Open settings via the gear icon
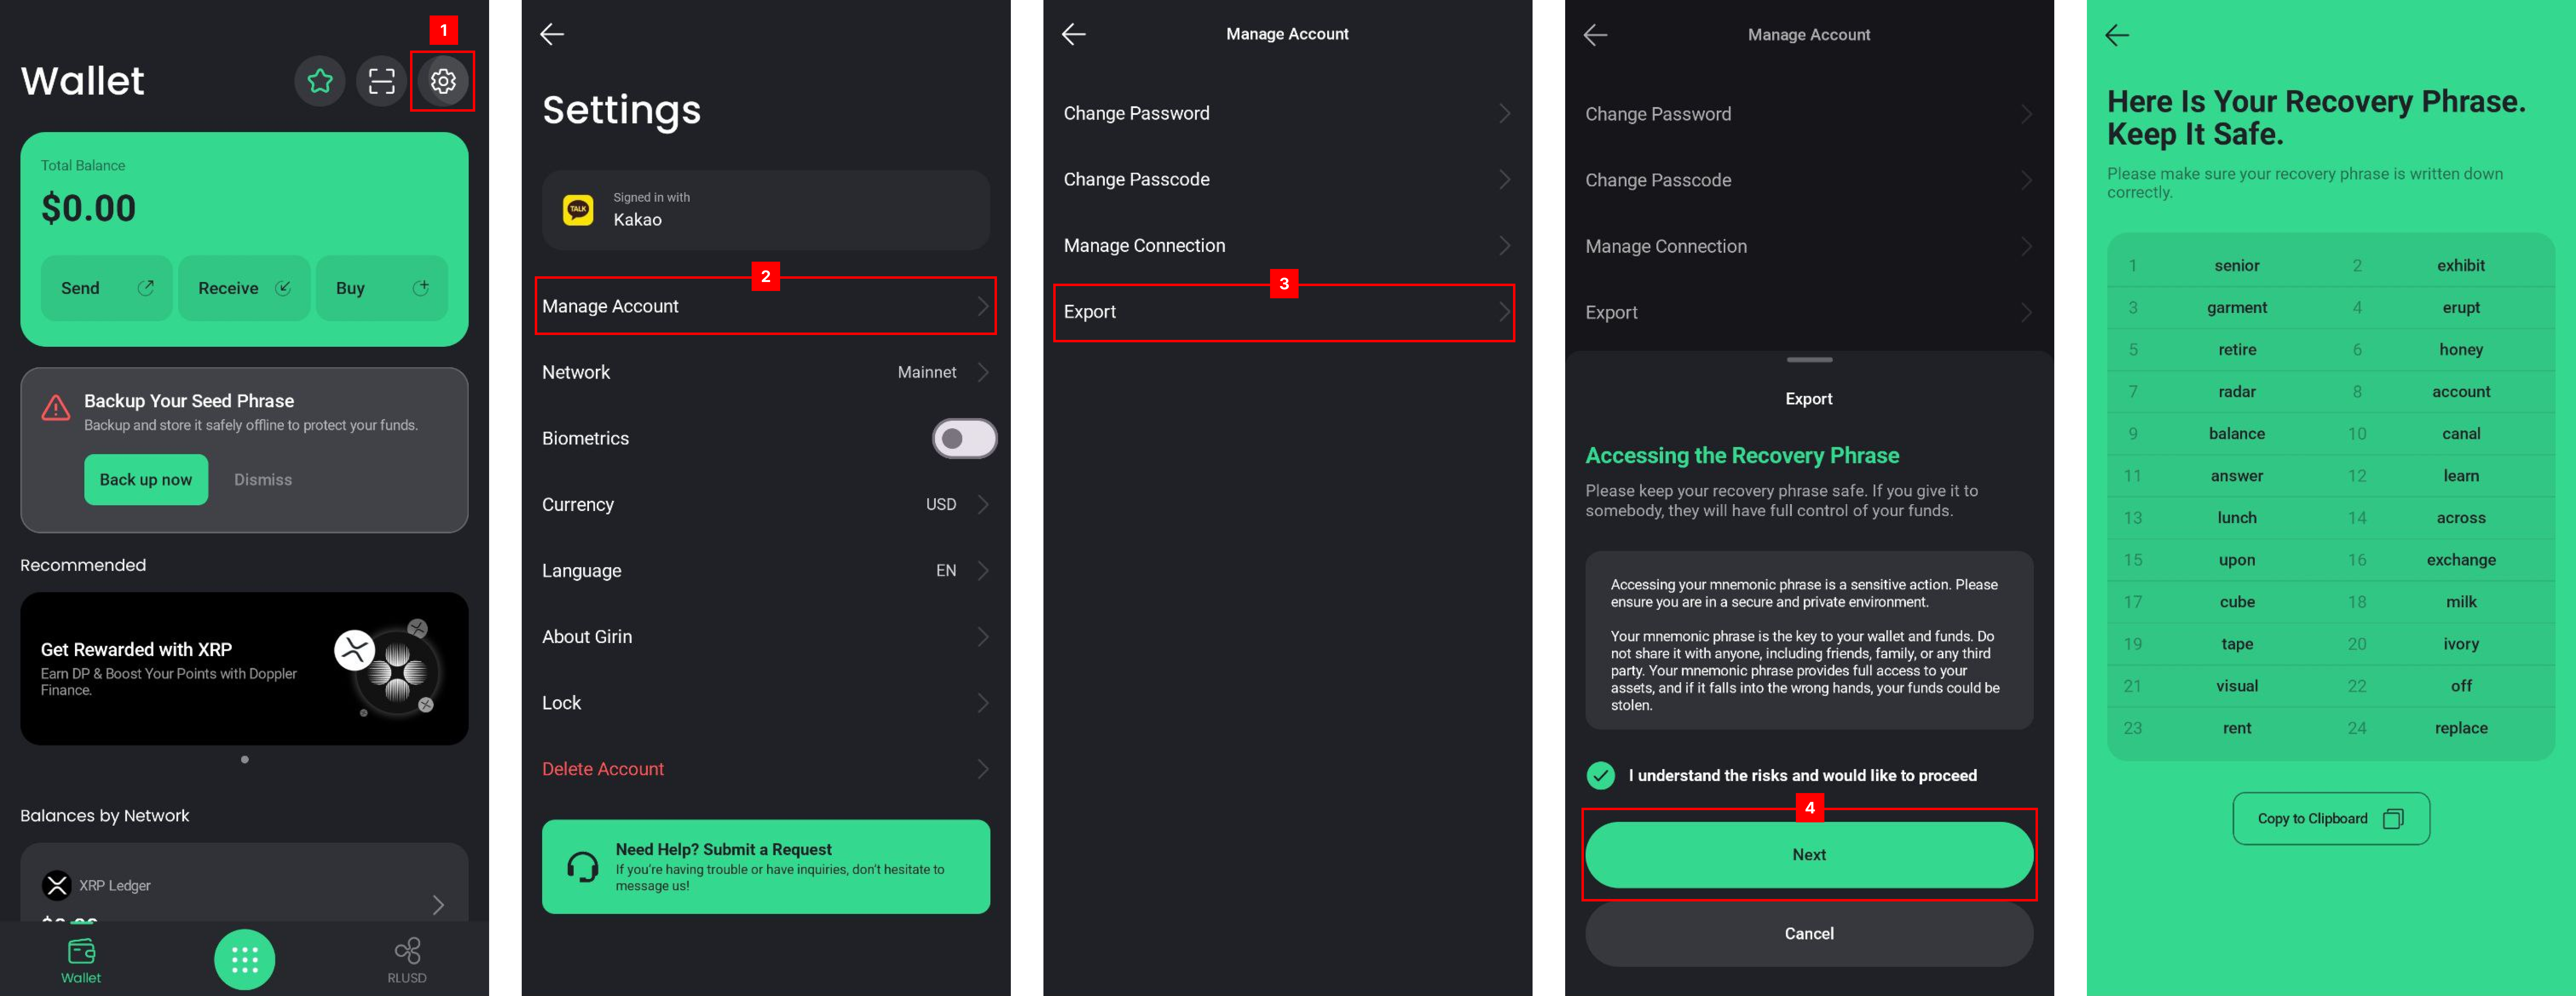2576x996 pixels. (x=443, y=81)
